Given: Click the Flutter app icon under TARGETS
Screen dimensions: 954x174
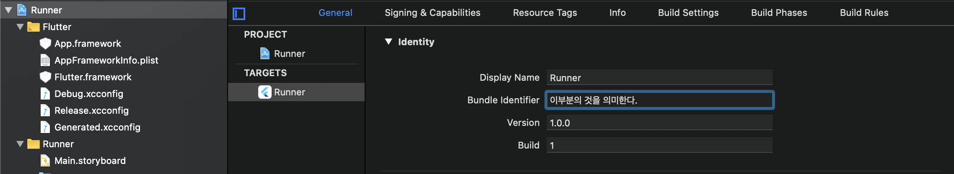Looking at the screenshot, I should tap(265, 92).
